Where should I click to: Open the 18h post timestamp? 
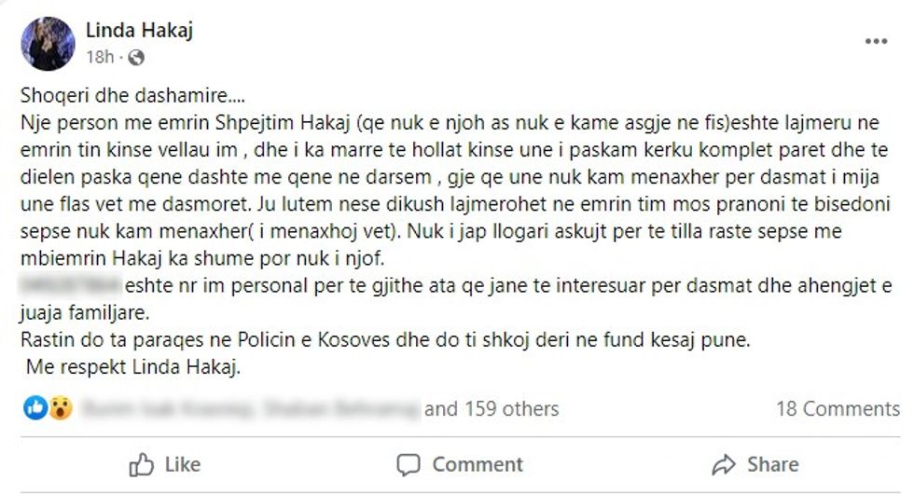point(99,58)
